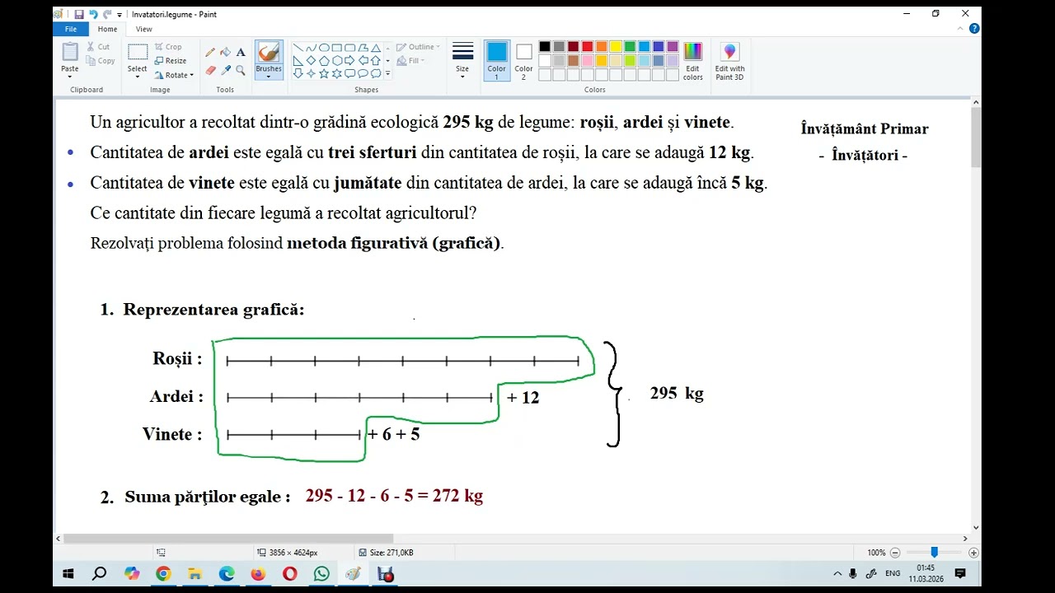Image resolution: width=1055 pixels, height=593 pixels.
Task: Pick the Rectangle shape
Action: 337,48
